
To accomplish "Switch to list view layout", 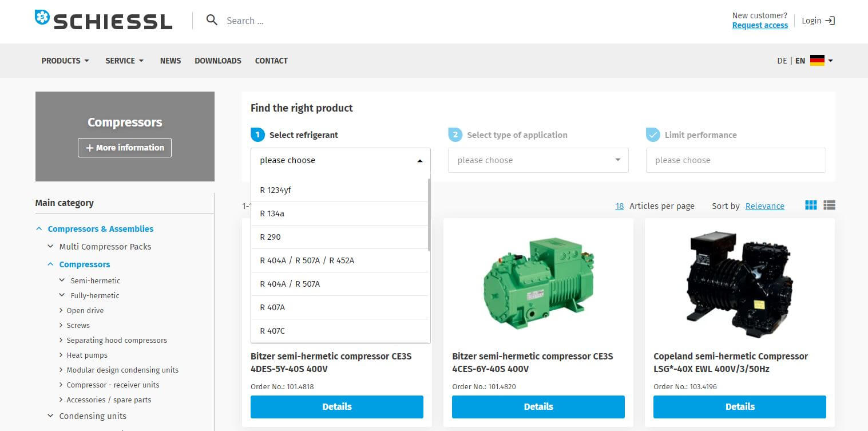I will 829,205.
